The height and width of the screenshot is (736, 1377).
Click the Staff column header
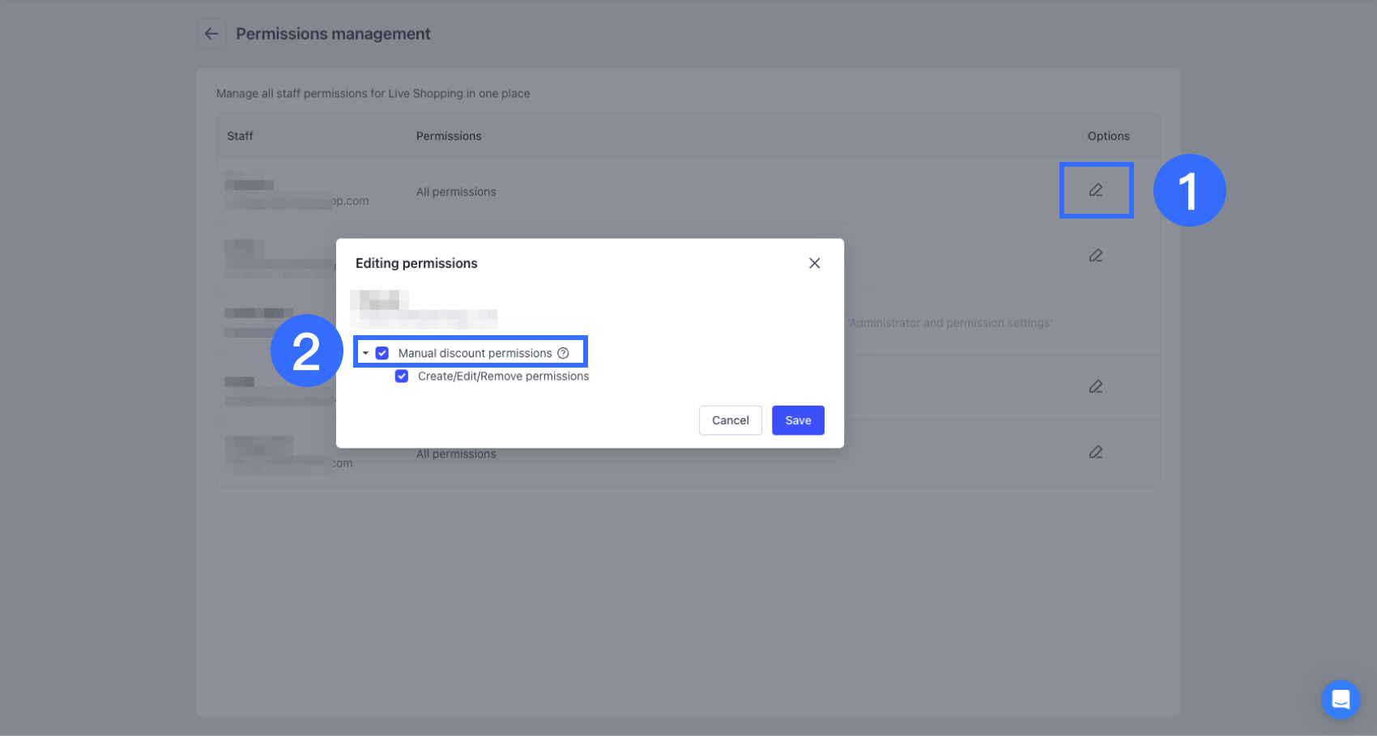pos(240,136)
